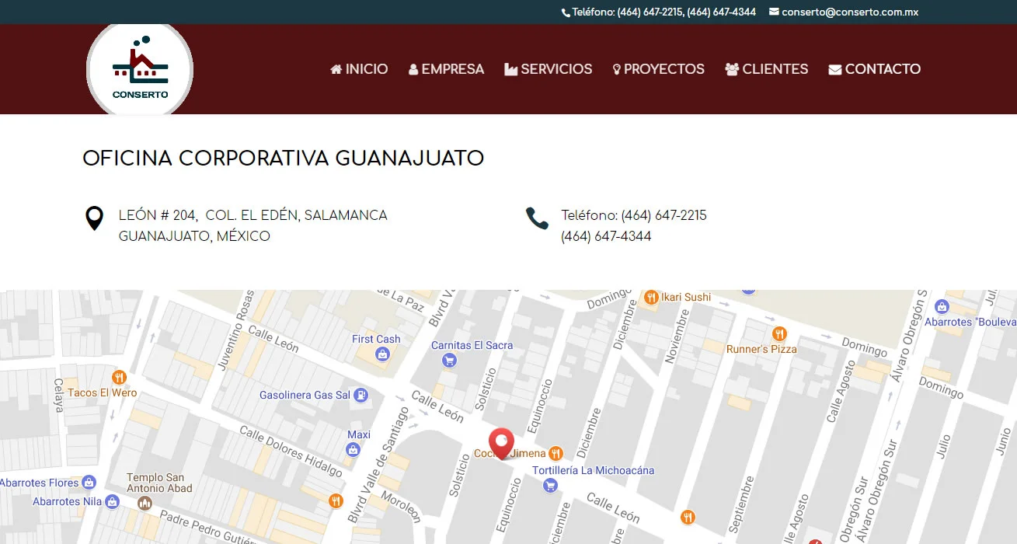Click the Abarrotes Nila map label

pos(68,501)
